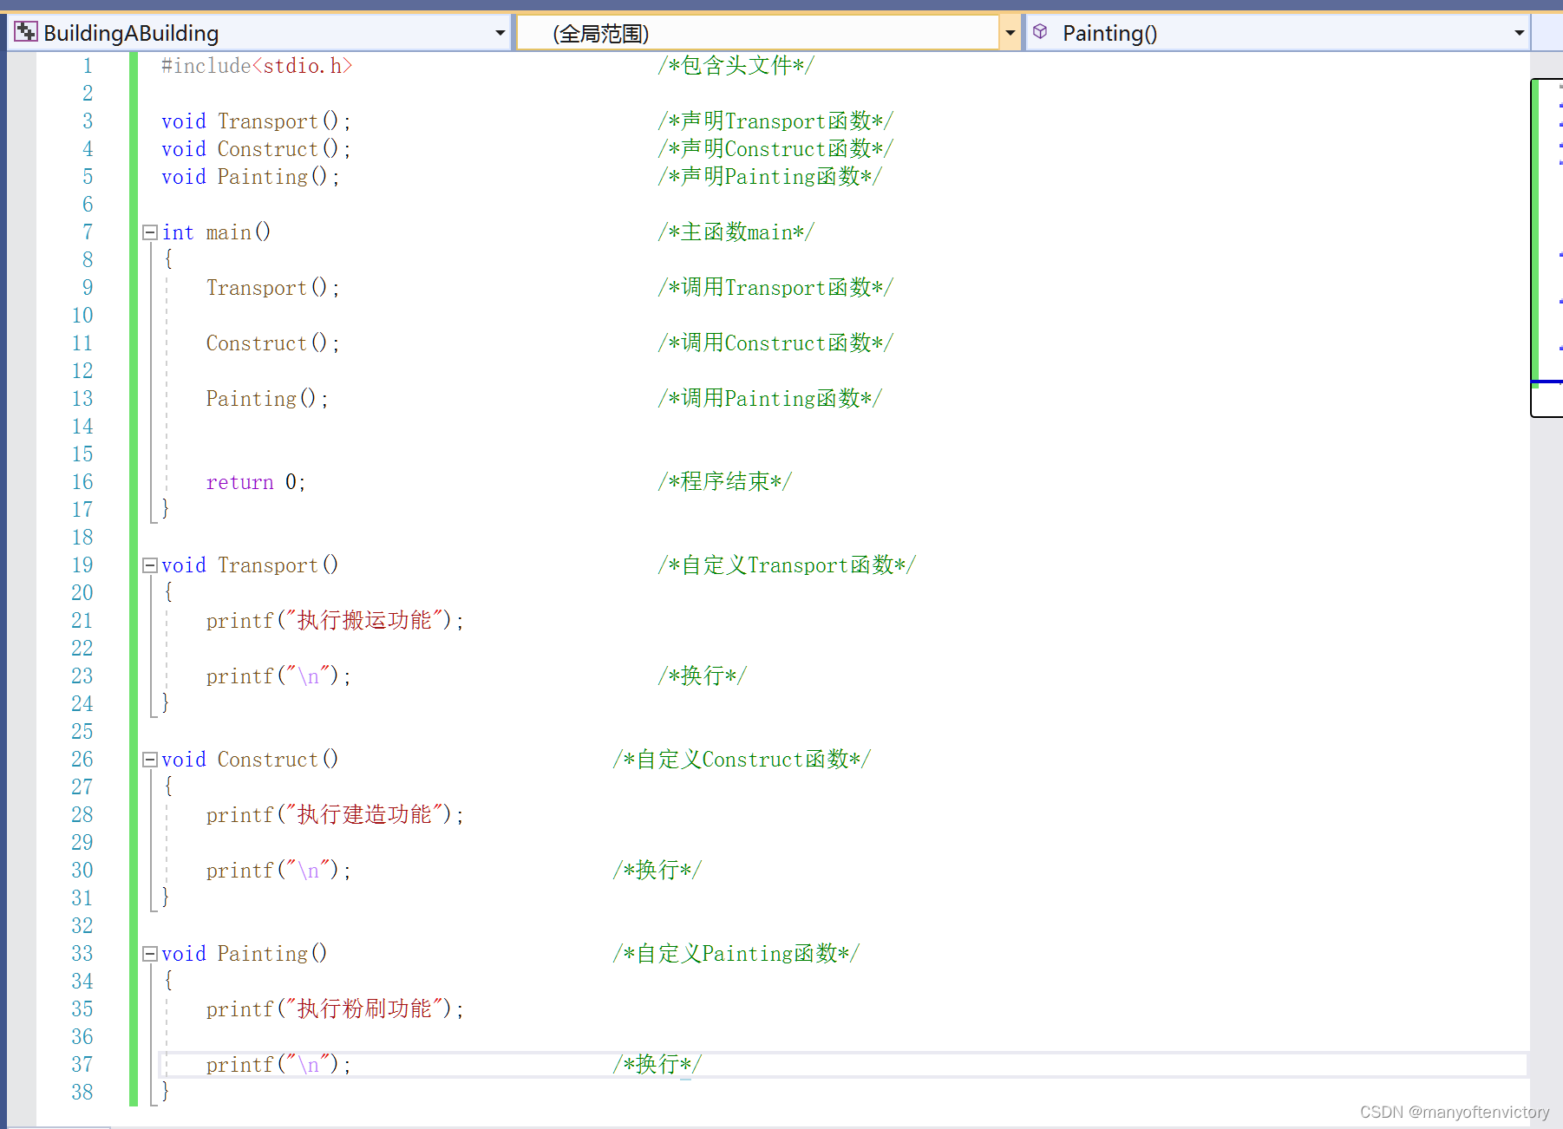1563x1129 pixels.
Task: Click the Painting() member cube icon
Action: [x=1040, y=32]
